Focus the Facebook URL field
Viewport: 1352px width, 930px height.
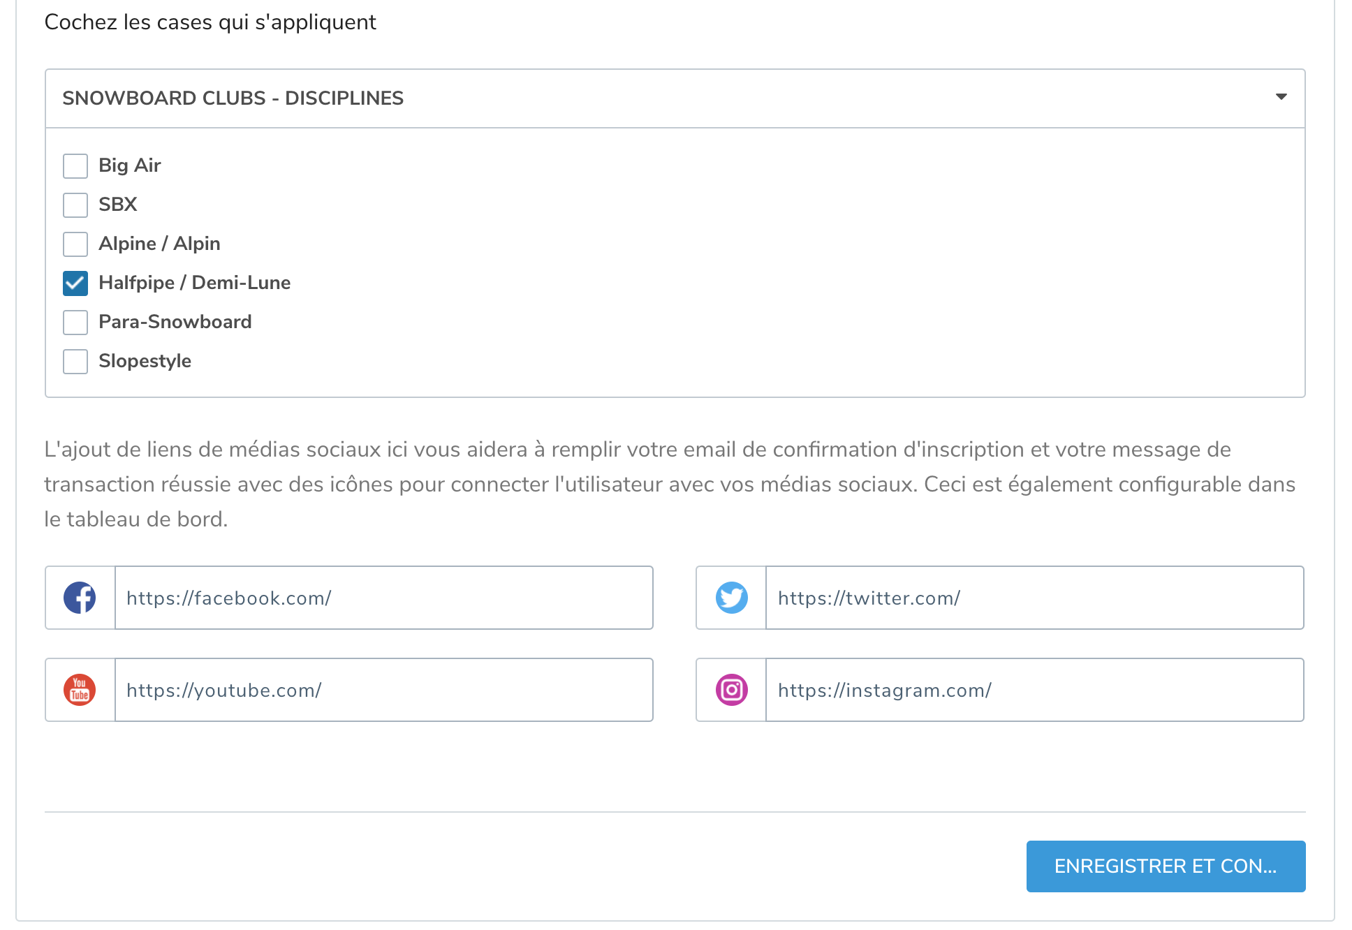pyautogui.click(x=384, y=598)
